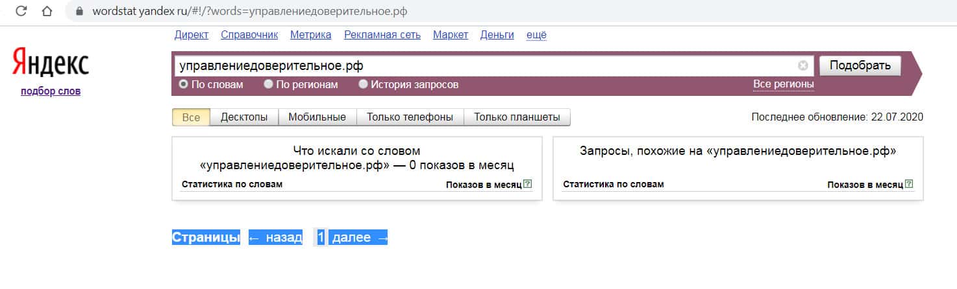Click the Запросы, похожие на heading
The width and height of the screenshot is (957, 289).
(x=738, y=151)
